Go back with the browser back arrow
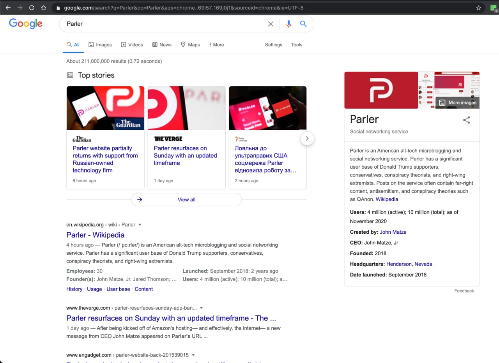499x363 pixels. coord(8,8)
